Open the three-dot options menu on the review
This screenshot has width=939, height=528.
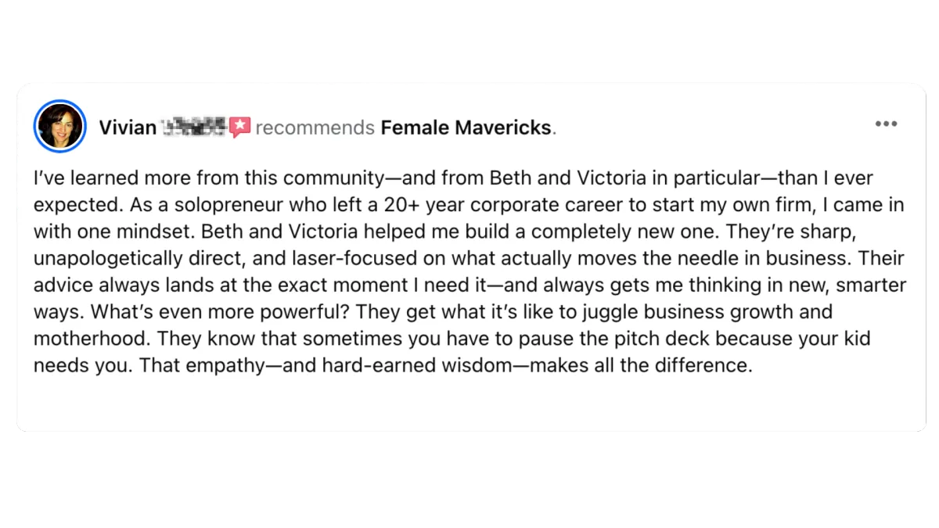[886, 124]
